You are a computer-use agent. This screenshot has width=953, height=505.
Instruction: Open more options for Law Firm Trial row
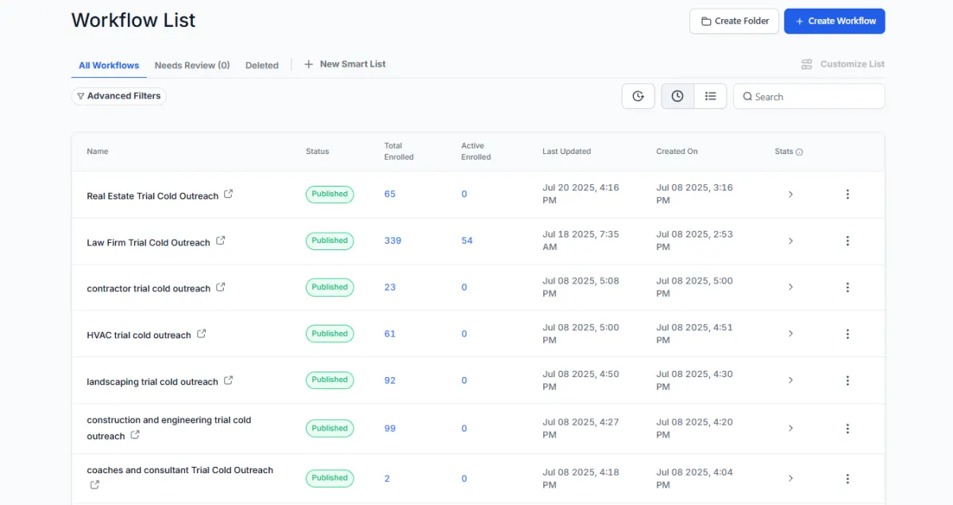pyautogui.click(x=847, y=241)
